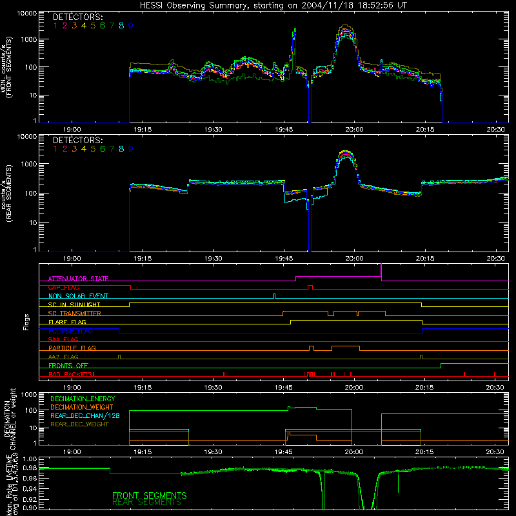The width and height of the screenshot is (516, 516).
Task: Click blue detector 9 in rear segments legend
Action: click(x=131, y=149)
